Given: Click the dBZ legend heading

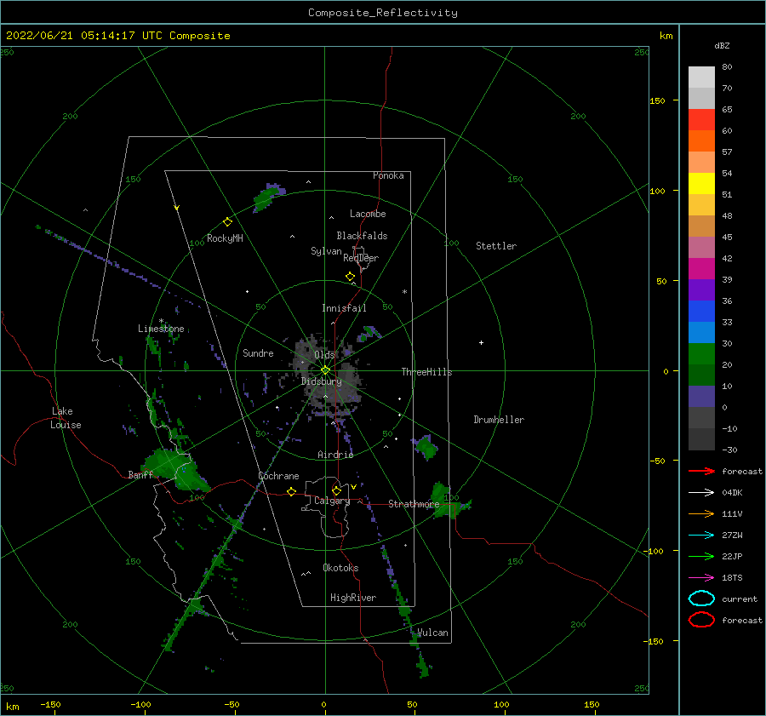Looking at the screenshot, I should (x=722, y=45).
